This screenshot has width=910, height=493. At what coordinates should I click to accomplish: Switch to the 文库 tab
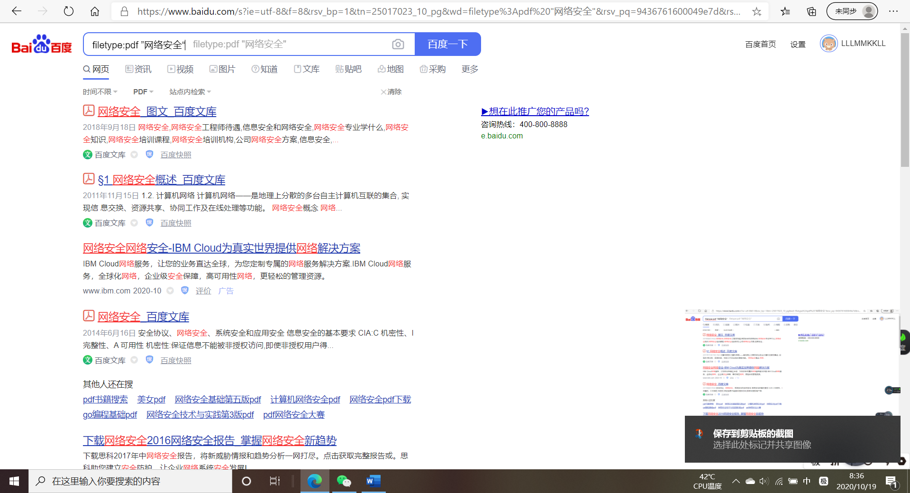pos(307,69)
